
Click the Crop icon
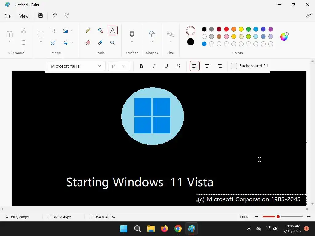click(x=53, y=30)
